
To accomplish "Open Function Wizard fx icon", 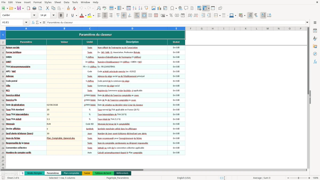I will coord(33,22).
